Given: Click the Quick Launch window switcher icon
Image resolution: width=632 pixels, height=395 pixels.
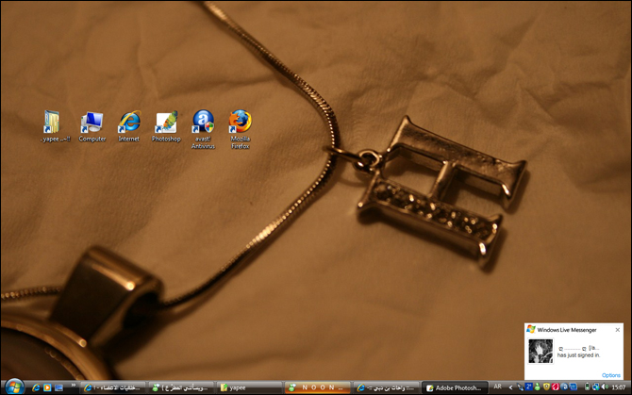Looking at the screenshot, I should (x=58, y=387).
